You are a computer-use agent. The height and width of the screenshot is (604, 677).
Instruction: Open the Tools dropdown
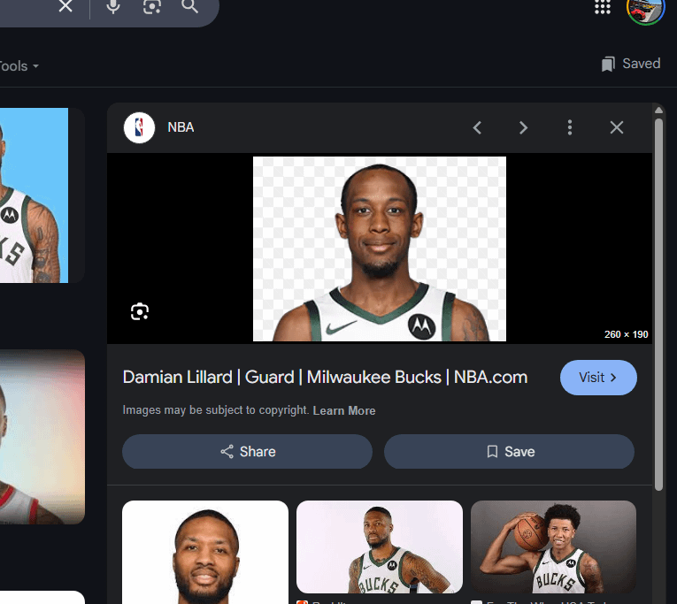coord(19,66)
